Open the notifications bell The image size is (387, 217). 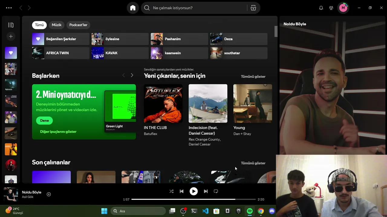click(x=321, y=8)
